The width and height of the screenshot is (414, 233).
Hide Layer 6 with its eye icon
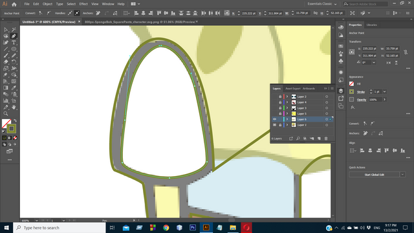tap(274, 119)
